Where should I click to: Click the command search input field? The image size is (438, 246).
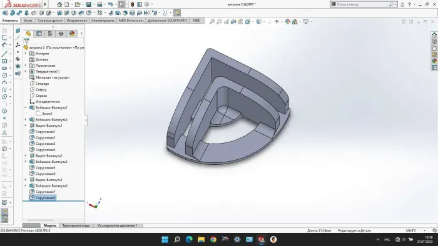coord(362,4)
